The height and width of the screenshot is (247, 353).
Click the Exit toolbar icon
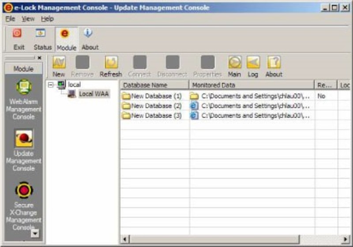17,33
